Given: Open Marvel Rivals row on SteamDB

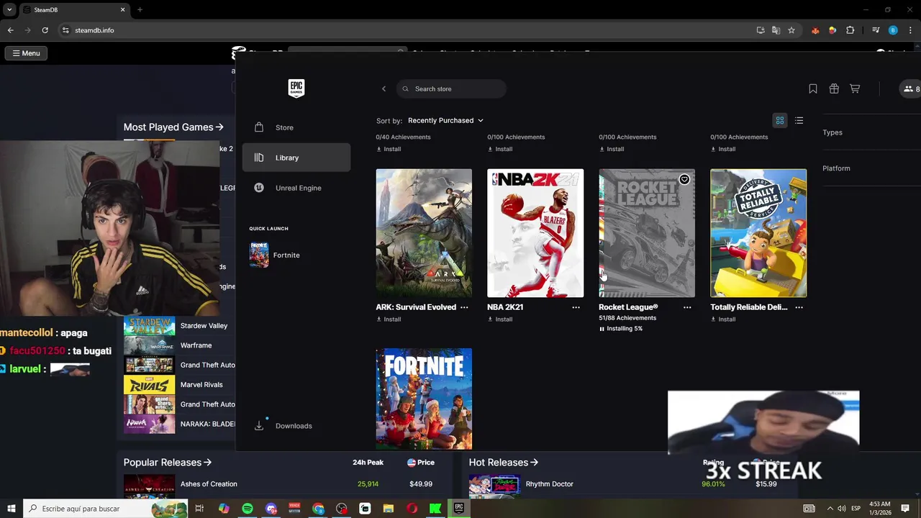Looking at the screenshot, I should (x=180, y=385).
